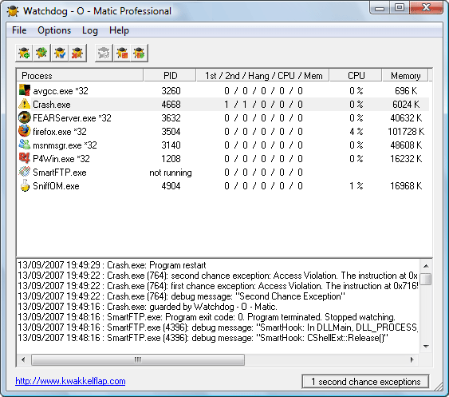The image size is (449, 397).
Task: Click the bug icon with green crosshair target
Action: click(41, 53)
